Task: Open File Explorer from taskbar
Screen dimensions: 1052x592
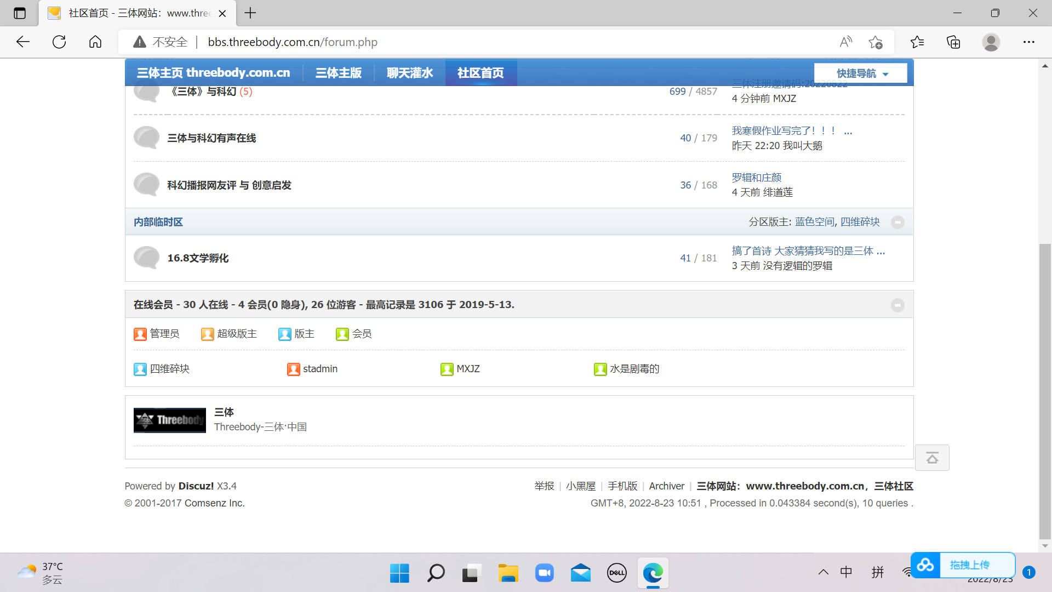Action: (508, 573)
